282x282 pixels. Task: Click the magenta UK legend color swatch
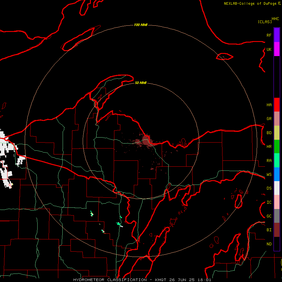point(277,49)
